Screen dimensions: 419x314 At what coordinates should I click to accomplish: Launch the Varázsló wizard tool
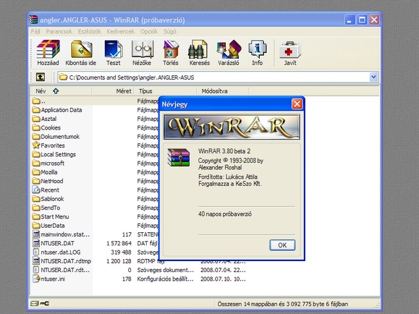click(228, 52)
